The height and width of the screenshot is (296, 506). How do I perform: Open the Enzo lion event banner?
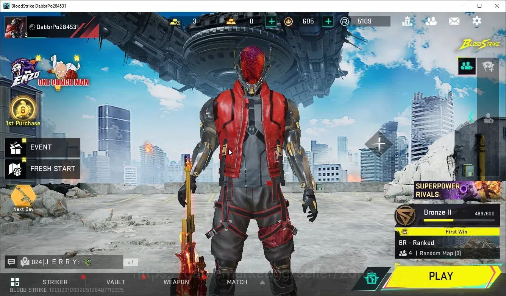tap(25, 73)
